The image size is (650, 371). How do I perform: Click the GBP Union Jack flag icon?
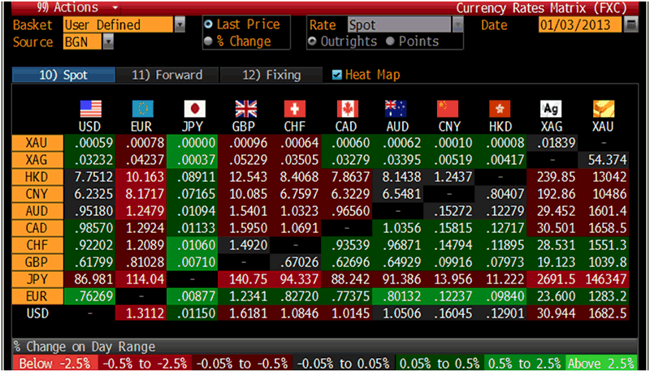click(x=245, y=110)
